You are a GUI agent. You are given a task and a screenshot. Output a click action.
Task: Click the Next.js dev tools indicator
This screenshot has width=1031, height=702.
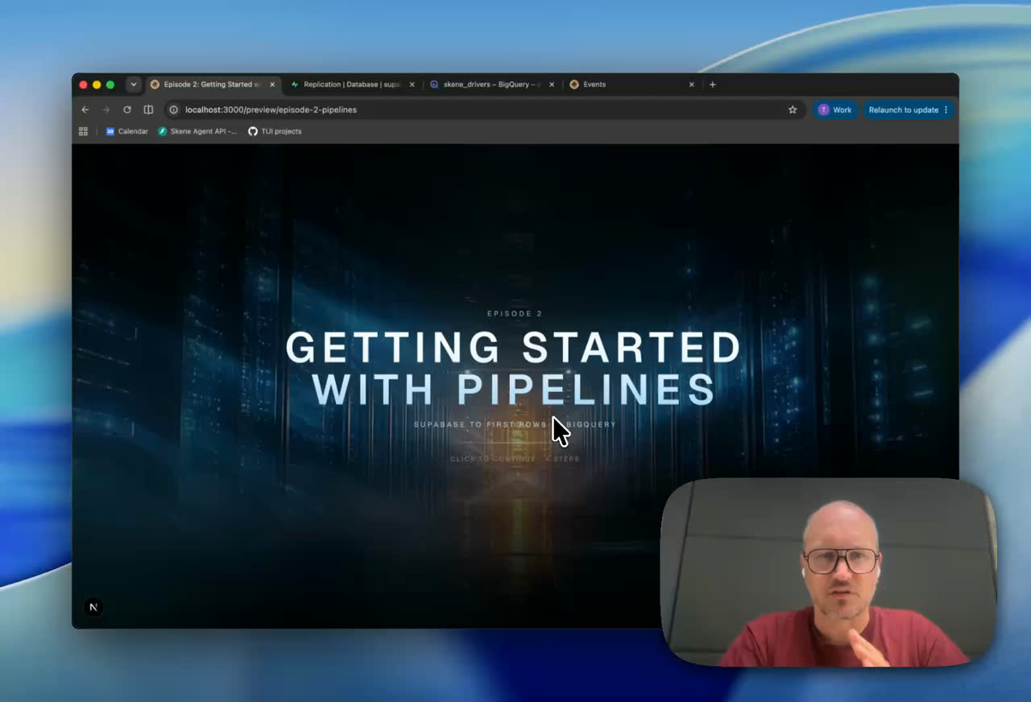tap(93, 608)
